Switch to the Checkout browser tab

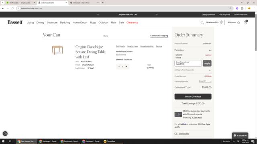(84, 3)
